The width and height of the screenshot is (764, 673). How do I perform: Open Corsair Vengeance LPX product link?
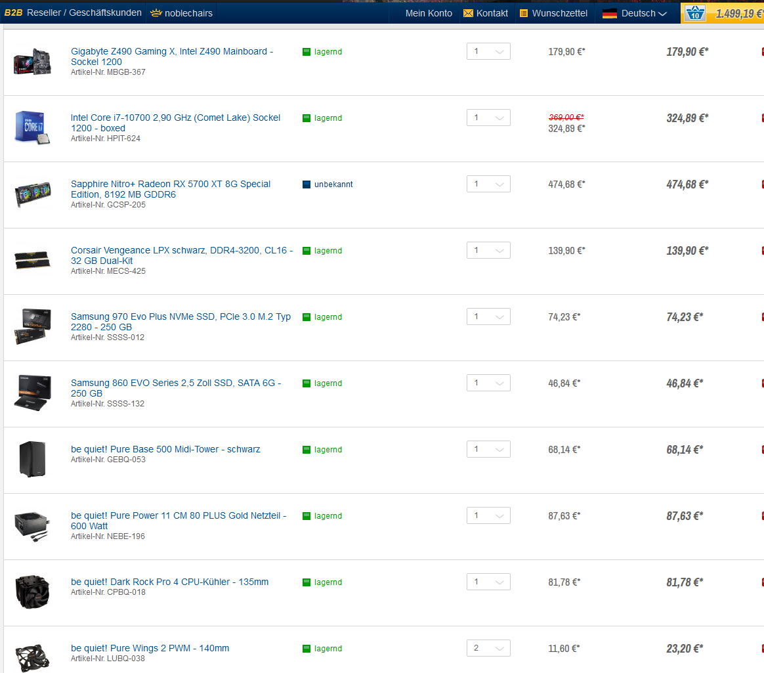pos(182,255)
